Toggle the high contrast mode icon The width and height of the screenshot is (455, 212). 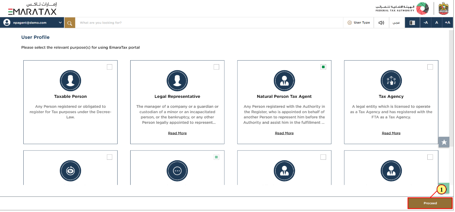click(x=412, y=23)
